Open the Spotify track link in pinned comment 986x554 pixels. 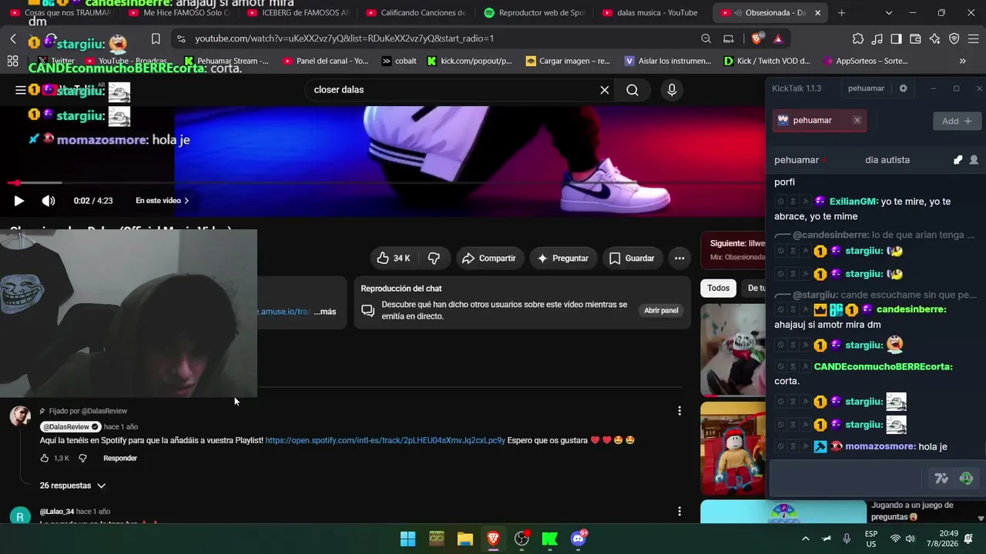click(x=385, y=441)
